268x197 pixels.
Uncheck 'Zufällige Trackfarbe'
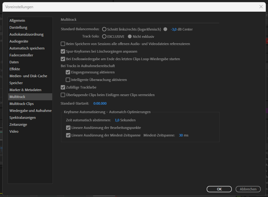[62, 87]
